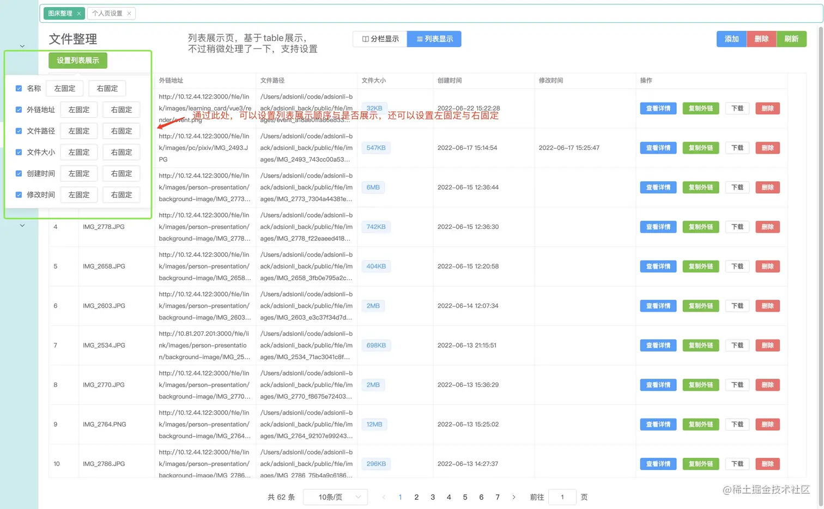The image size is (824, 509).
Task: Go to page 4
Action: [449, 497]
